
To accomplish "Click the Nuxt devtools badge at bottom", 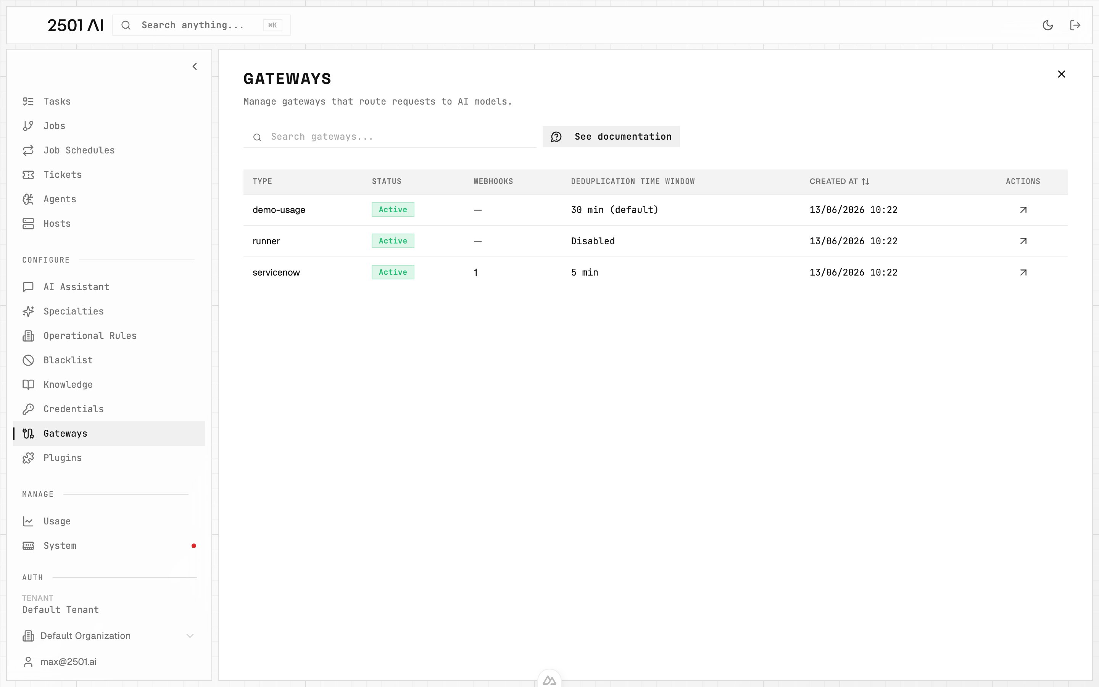I will [549, 680].
